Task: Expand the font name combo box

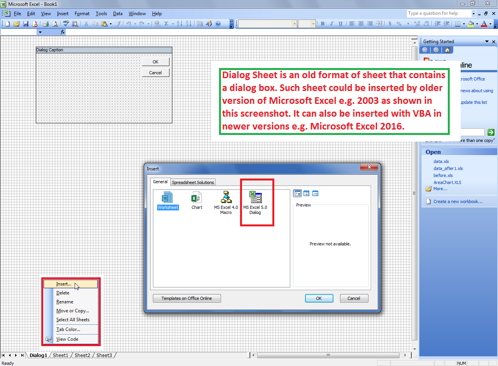Action: [x=294, y=24]
